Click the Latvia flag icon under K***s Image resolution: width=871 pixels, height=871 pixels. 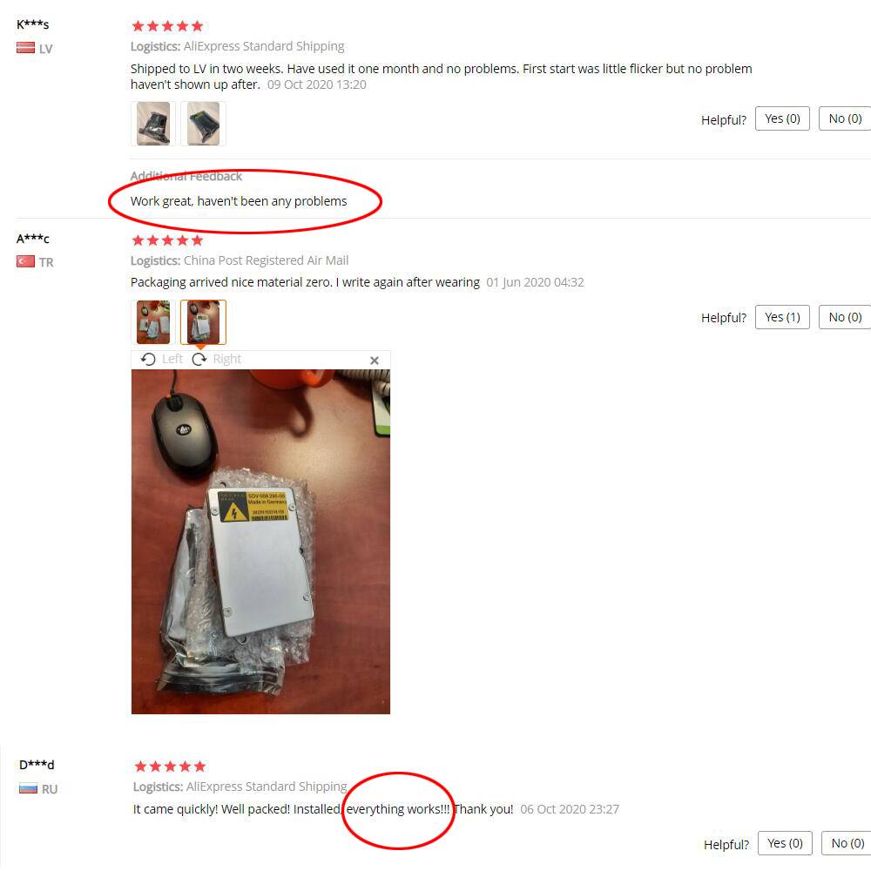pos(25,48)
